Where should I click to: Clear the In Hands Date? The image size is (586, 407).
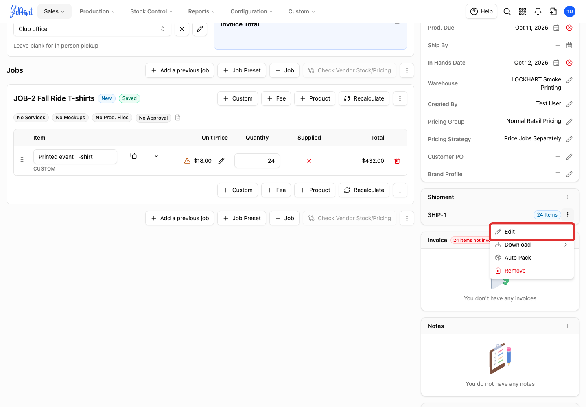click(569, 63)
